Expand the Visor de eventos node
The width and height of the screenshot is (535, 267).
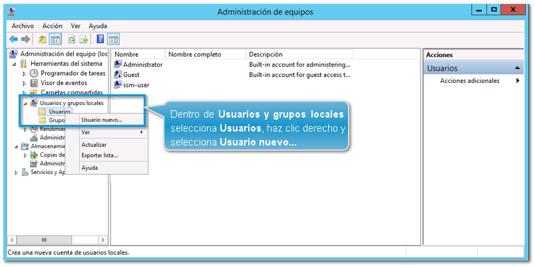click(x=24, y=84)
